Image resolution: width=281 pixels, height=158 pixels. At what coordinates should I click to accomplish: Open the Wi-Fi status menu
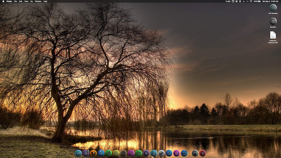pyautogui.click(x=251, y=1)
